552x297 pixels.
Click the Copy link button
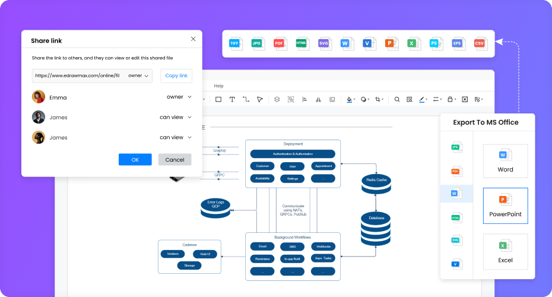click(176, 76)
